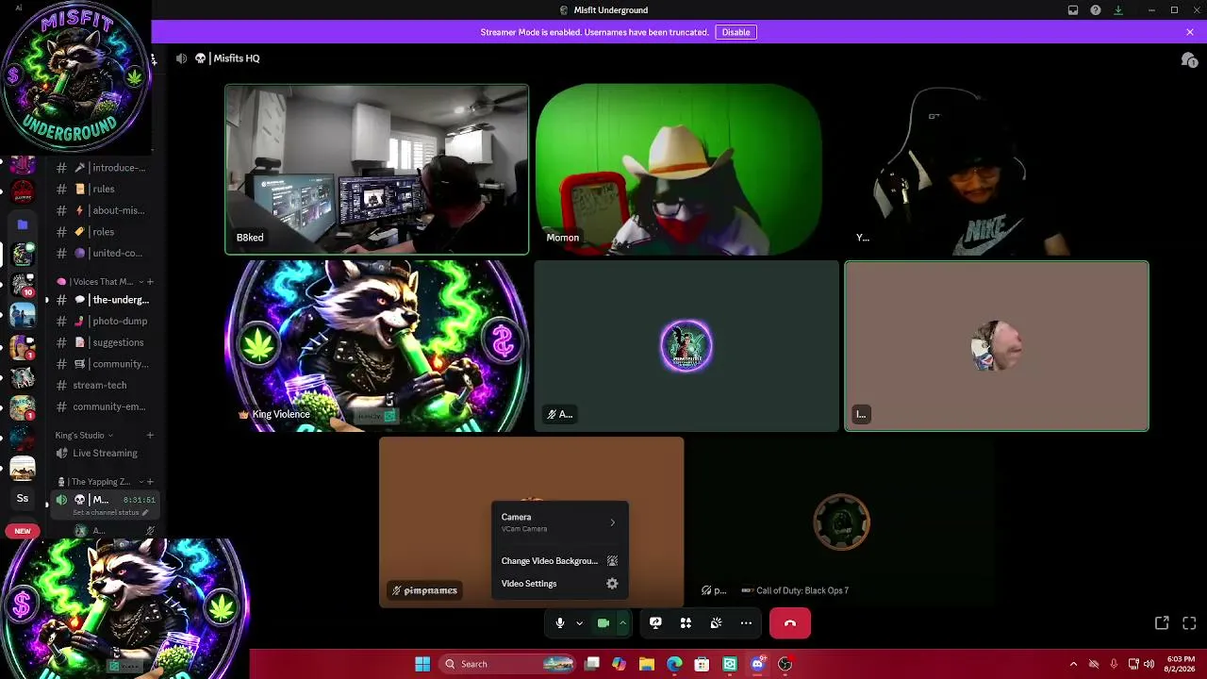Mute the microphone in call controls
The width and height of the screenshot is (1207, 679).
point(560,623)
